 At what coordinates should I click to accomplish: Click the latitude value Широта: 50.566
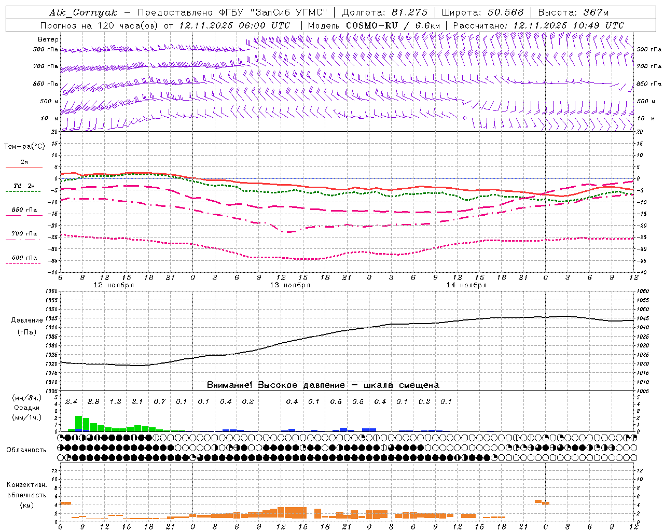click(482, 12)
